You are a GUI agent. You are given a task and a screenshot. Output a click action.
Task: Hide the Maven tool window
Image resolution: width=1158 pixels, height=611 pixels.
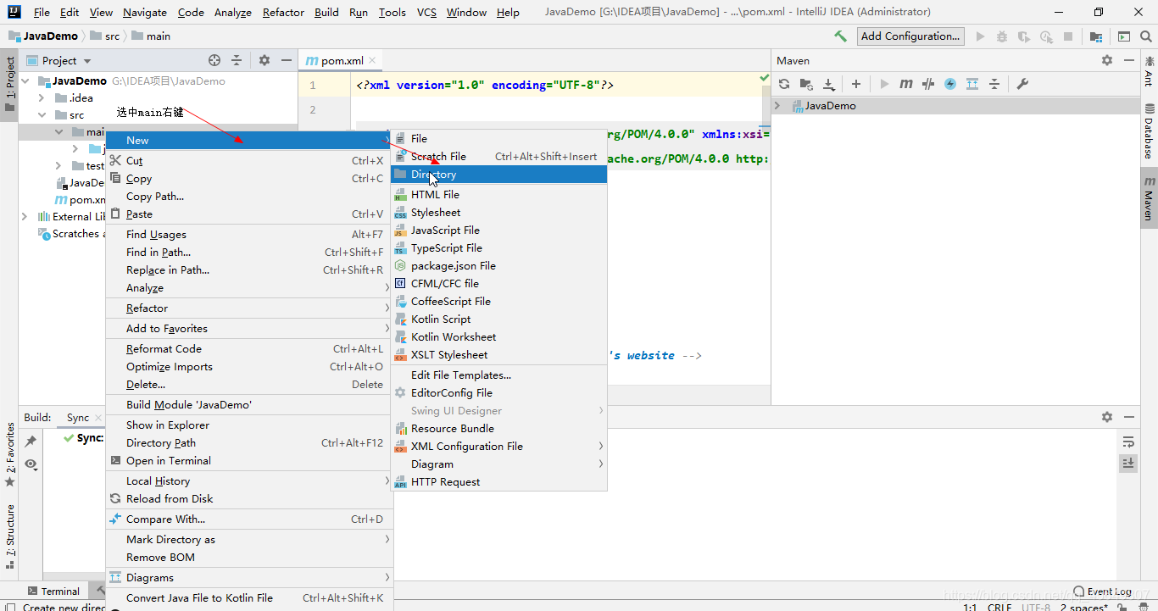click(x=1129, y=60)
